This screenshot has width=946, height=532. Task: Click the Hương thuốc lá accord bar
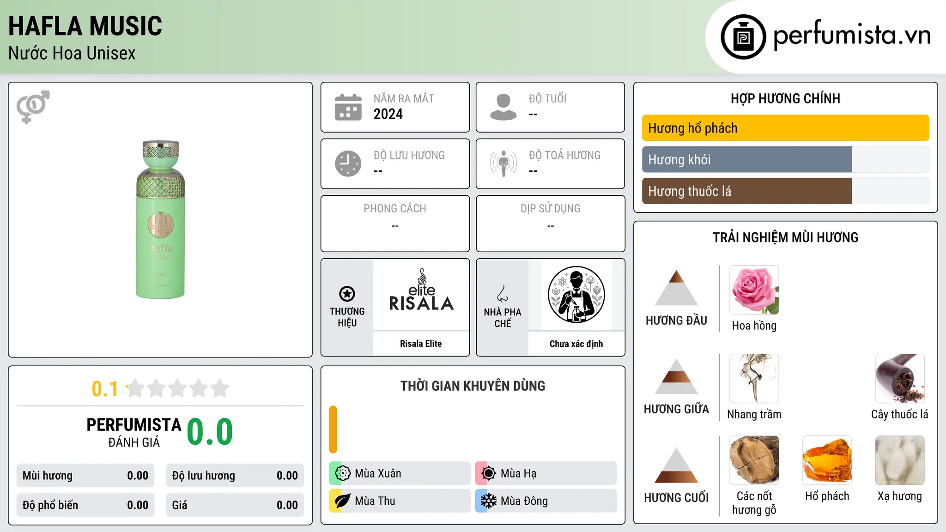pyautogui.click(x=786, y=191)
